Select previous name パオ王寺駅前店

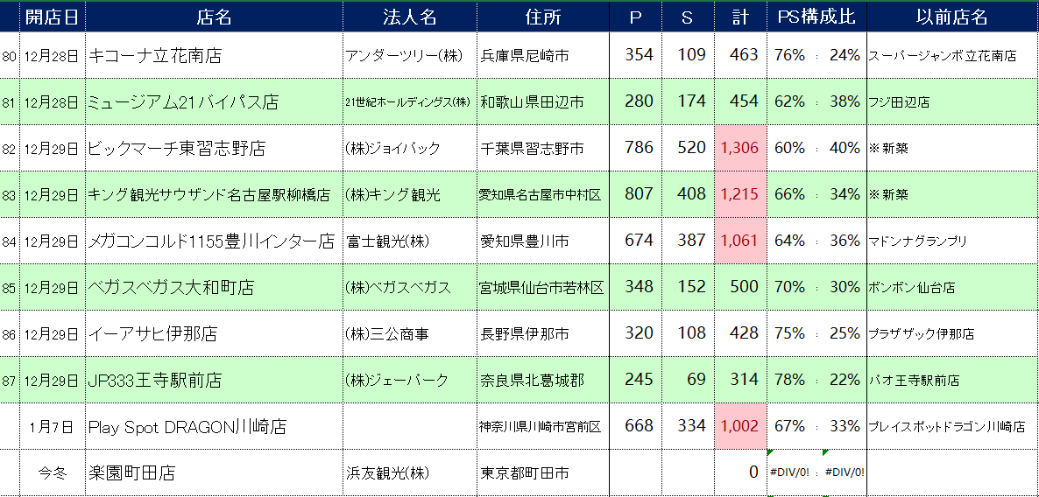(913, 380)
